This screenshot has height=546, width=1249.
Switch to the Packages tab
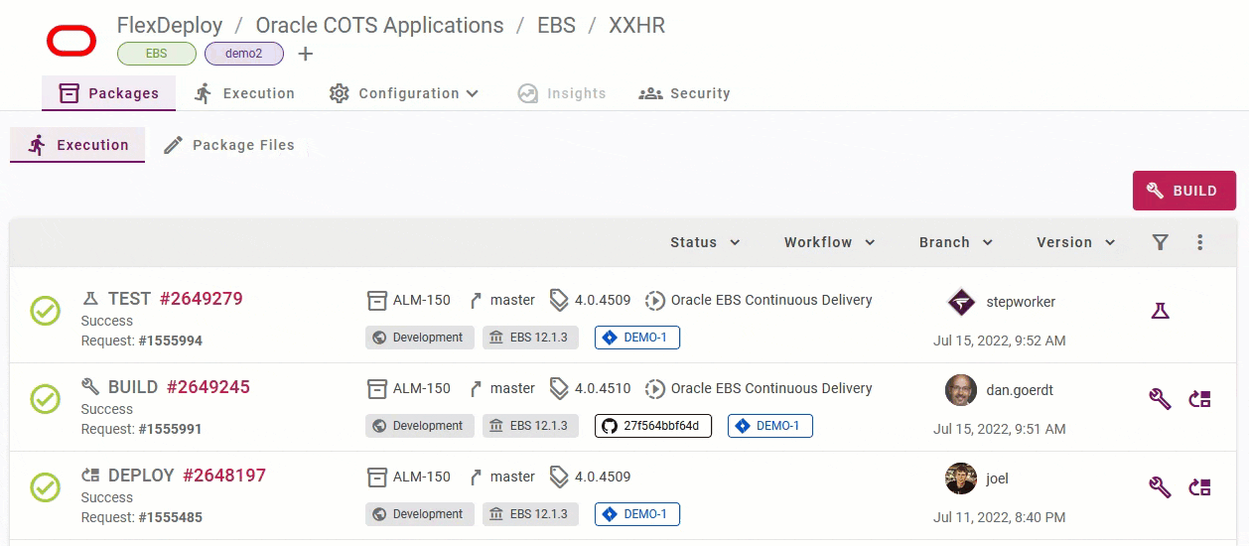coord(109,93)
